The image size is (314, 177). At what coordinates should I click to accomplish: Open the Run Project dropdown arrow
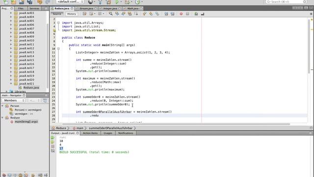click(121, 2)
